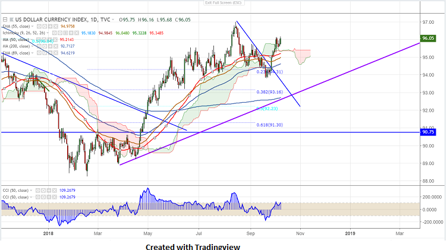This screenshot has width=447, height=250.
Task: Click the C96.05 close value in the header
Action: pyautogui.click(x=182, y=20)
